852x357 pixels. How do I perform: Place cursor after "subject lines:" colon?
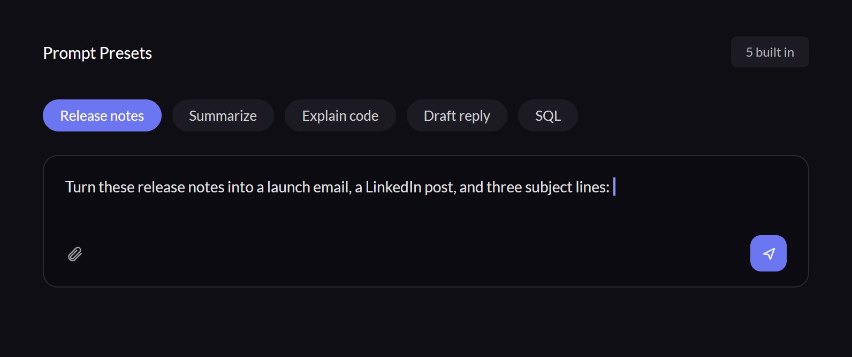[612, 187]
